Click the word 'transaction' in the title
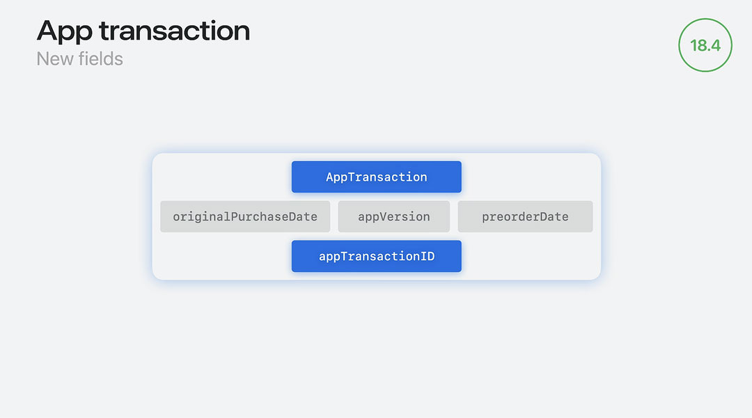752x418 pixels. click(175, 31)
